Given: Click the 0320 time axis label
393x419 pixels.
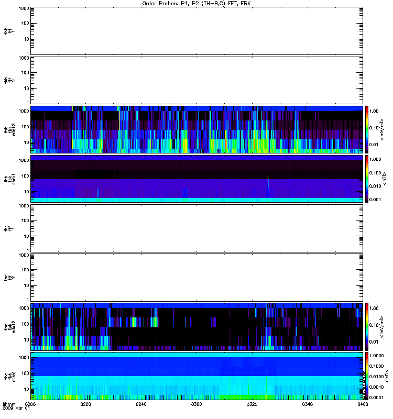Looking at the screenshot, I should click(x=252, y=404).
